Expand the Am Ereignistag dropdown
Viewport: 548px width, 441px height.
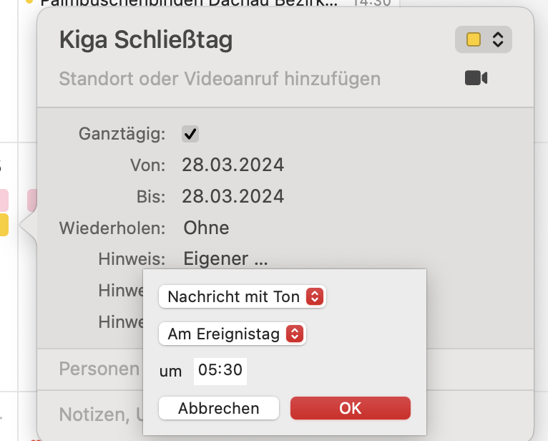(x=233, y=334)
